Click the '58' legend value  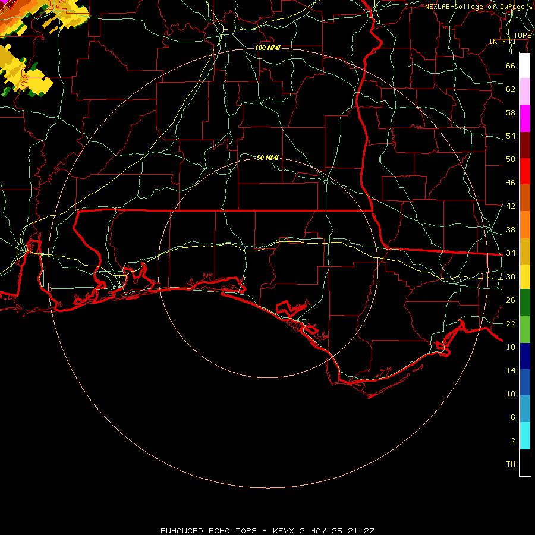point(511,112)
